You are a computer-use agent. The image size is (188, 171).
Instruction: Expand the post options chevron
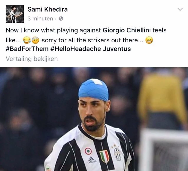tap(180, 9)
